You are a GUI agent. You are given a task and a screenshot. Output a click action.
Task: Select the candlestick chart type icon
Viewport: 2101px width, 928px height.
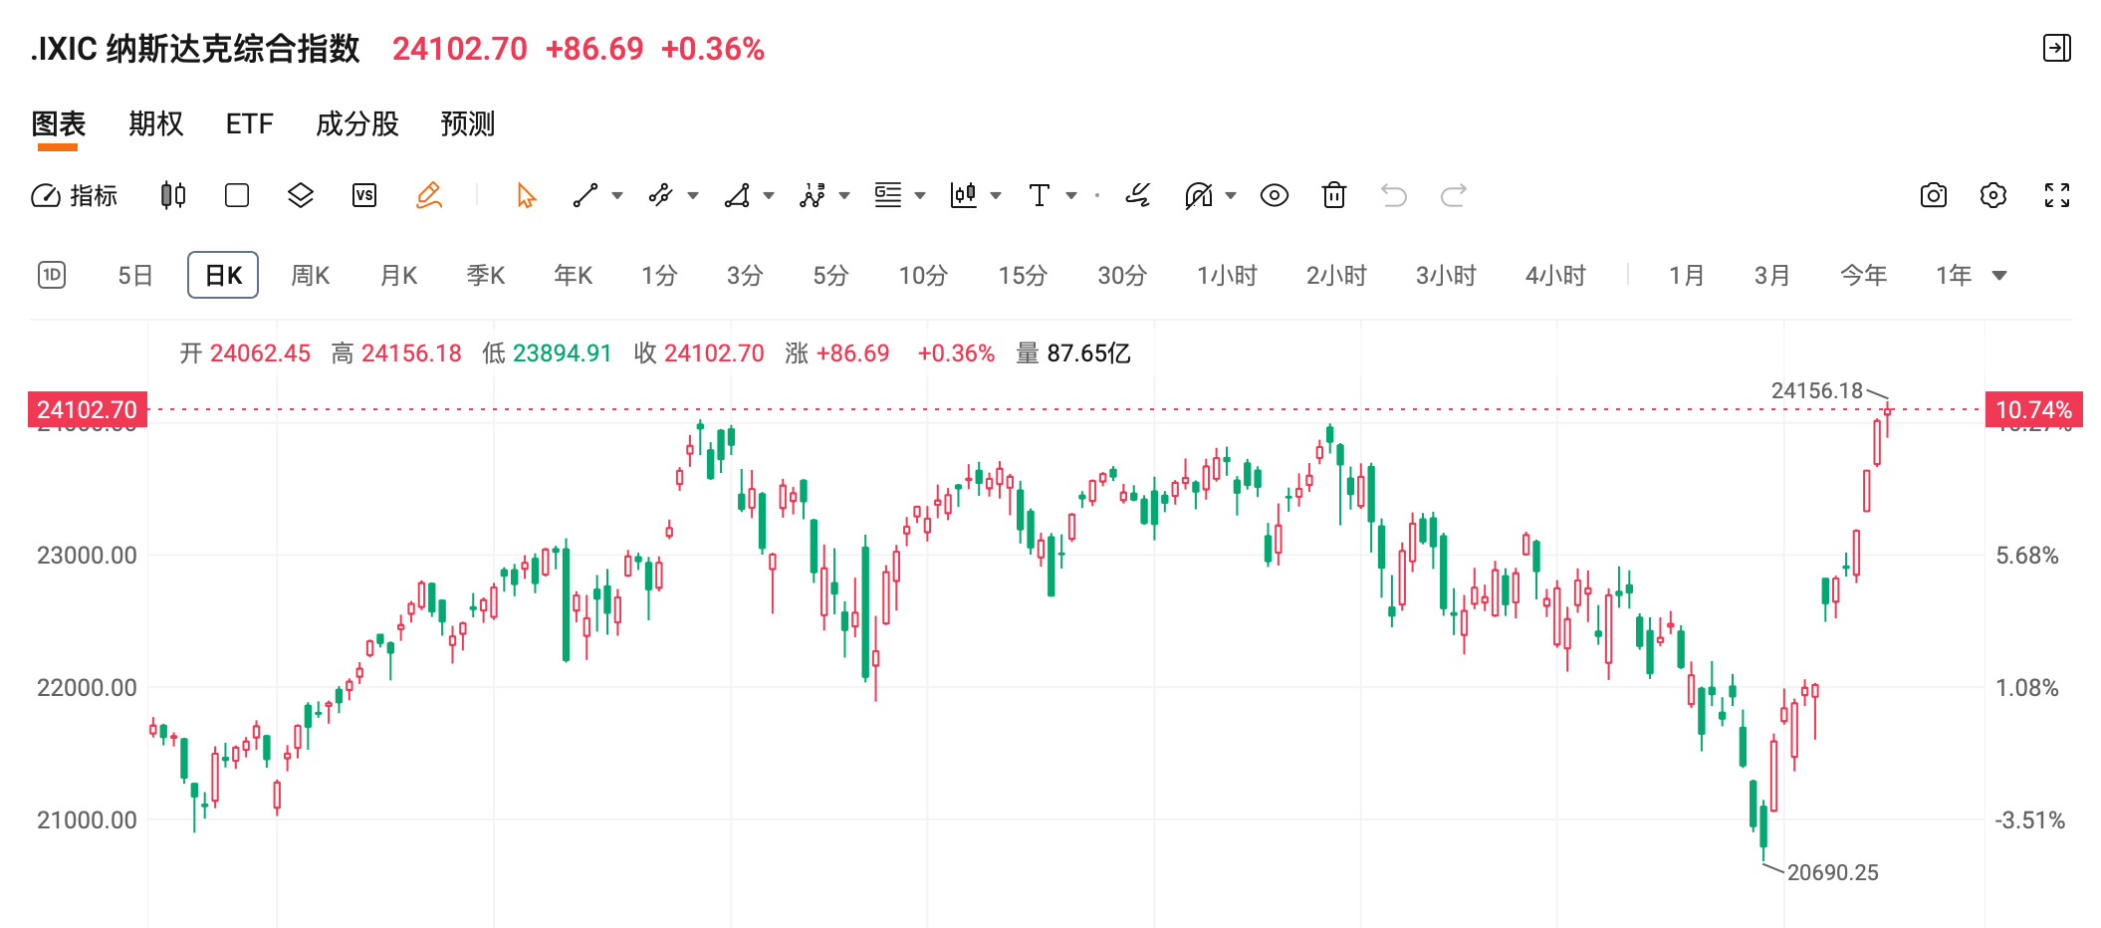173,195
